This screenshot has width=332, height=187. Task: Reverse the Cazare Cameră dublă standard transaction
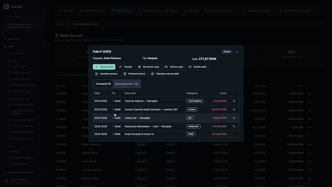tap(234, 110)
